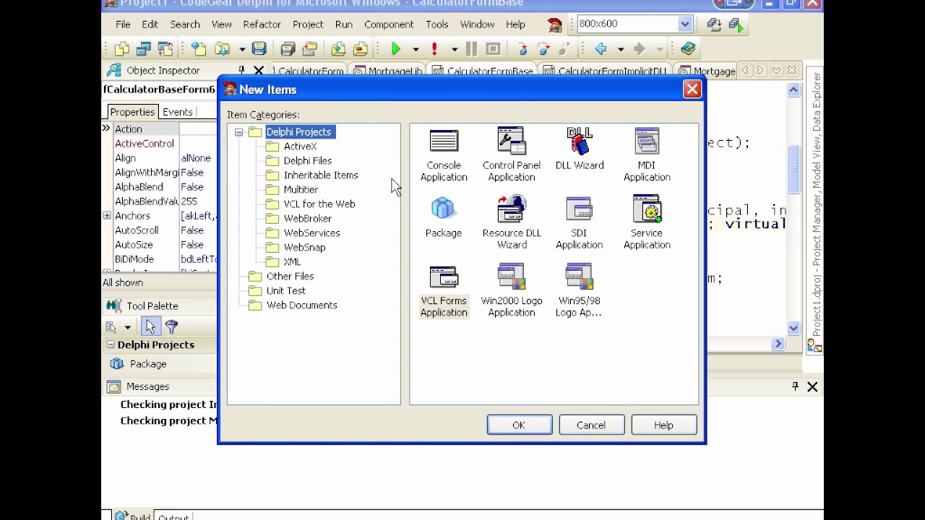
Task: Expand the Anchors property
Action: point(107,215)
